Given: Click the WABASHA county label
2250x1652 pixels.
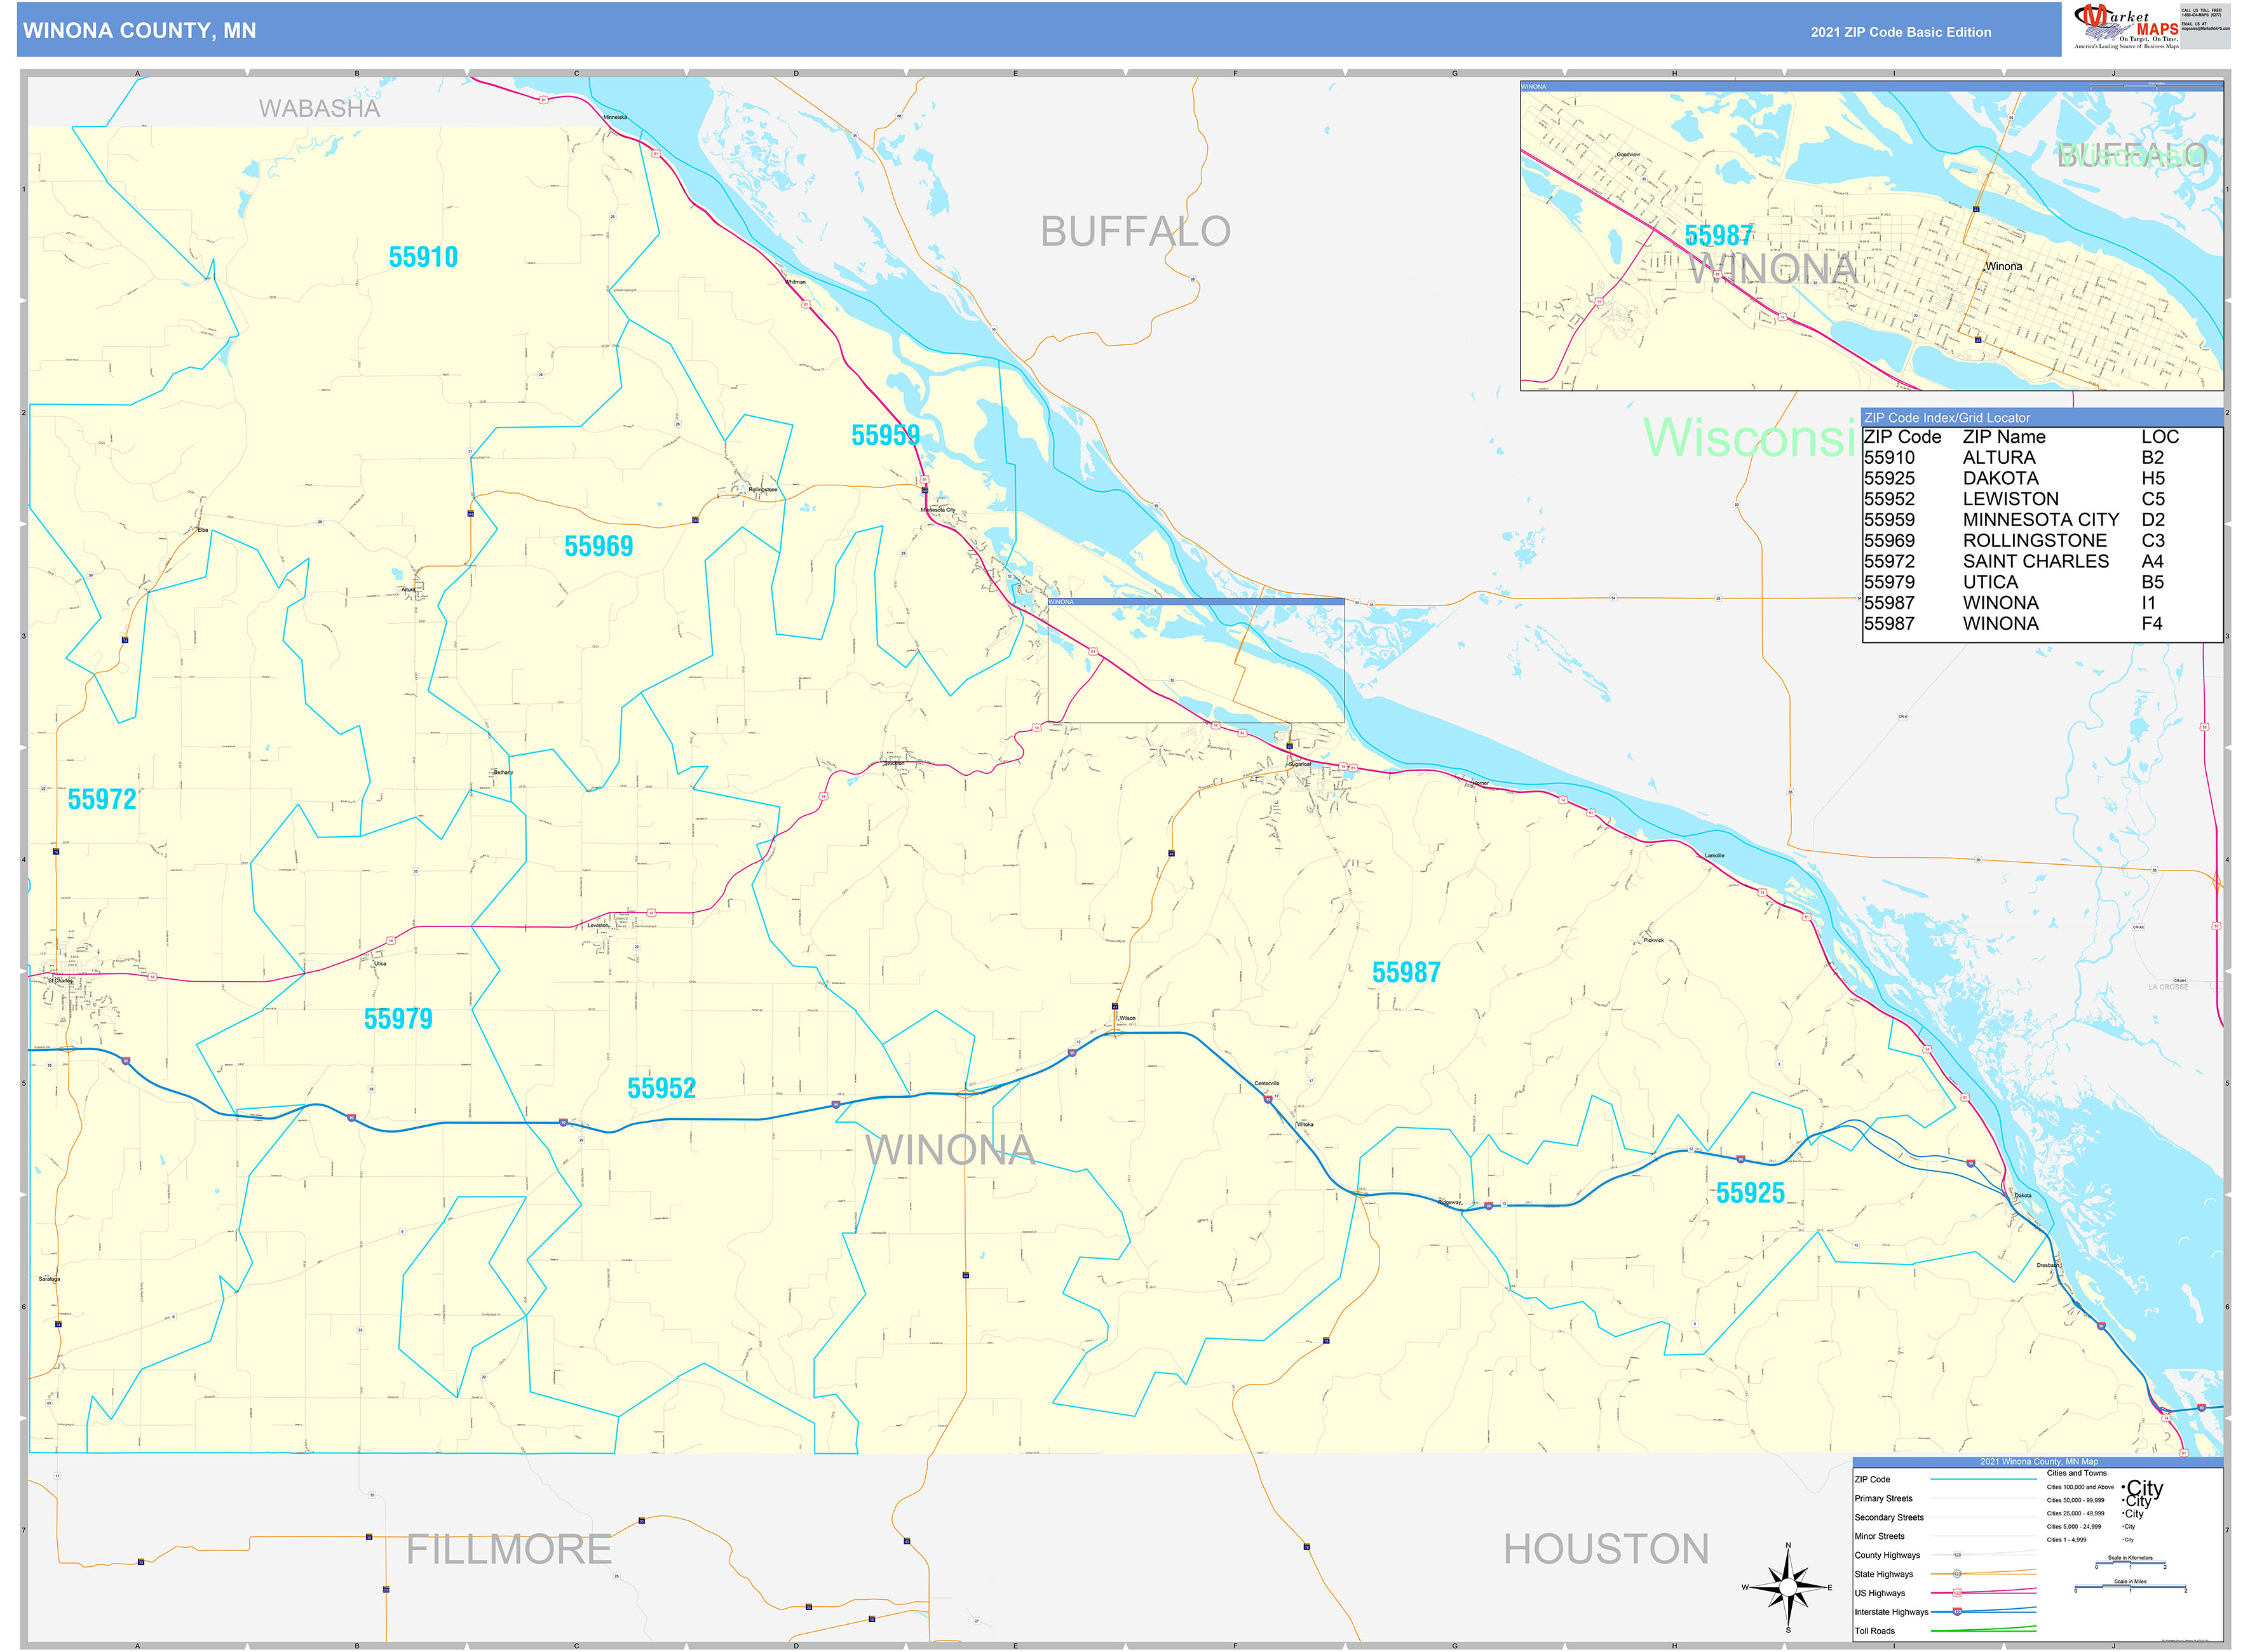Looking at the screenshot, I should (x=319, y=108).
